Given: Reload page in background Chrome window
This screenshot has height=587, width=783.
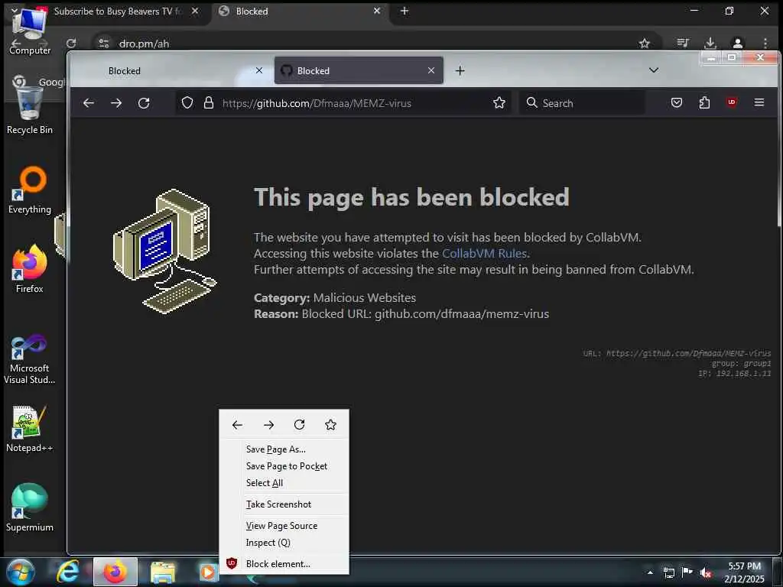Looking at the screenshot, I should point(71,44).
